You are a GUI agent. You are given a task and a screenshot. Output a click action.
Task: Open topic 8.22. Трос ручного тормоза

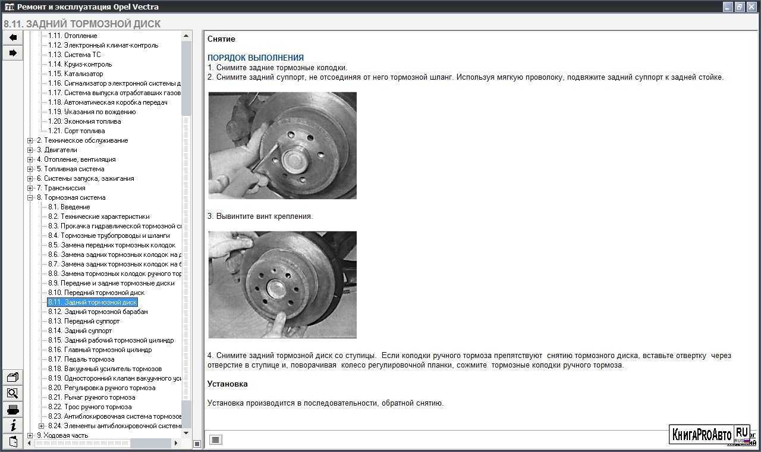pyautogui.click(x=90, y=407)
